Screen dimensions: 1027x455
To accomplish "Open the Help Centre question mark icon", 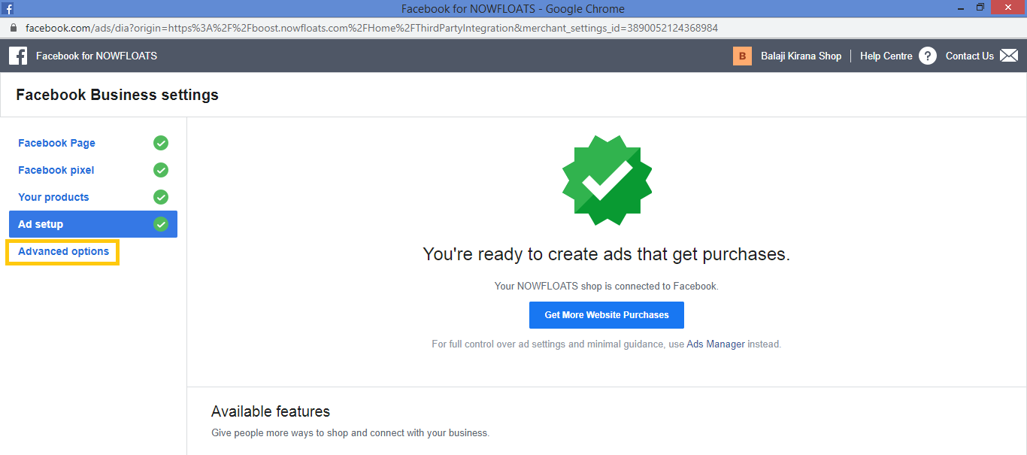I will click(928, 56).
